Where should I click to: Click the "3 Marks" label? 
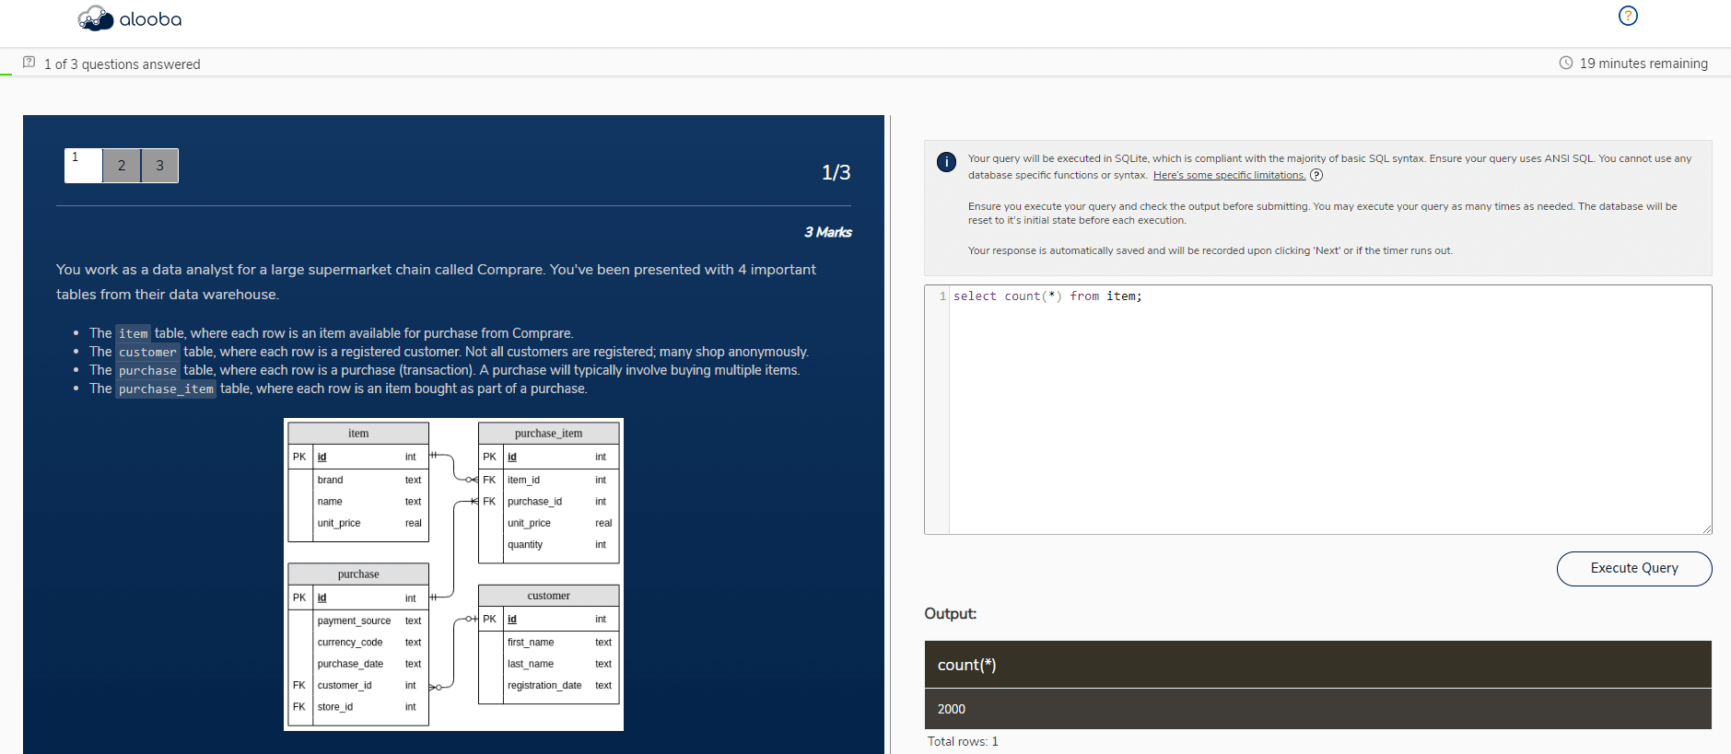pyautogui.click(x=828, y=232)
